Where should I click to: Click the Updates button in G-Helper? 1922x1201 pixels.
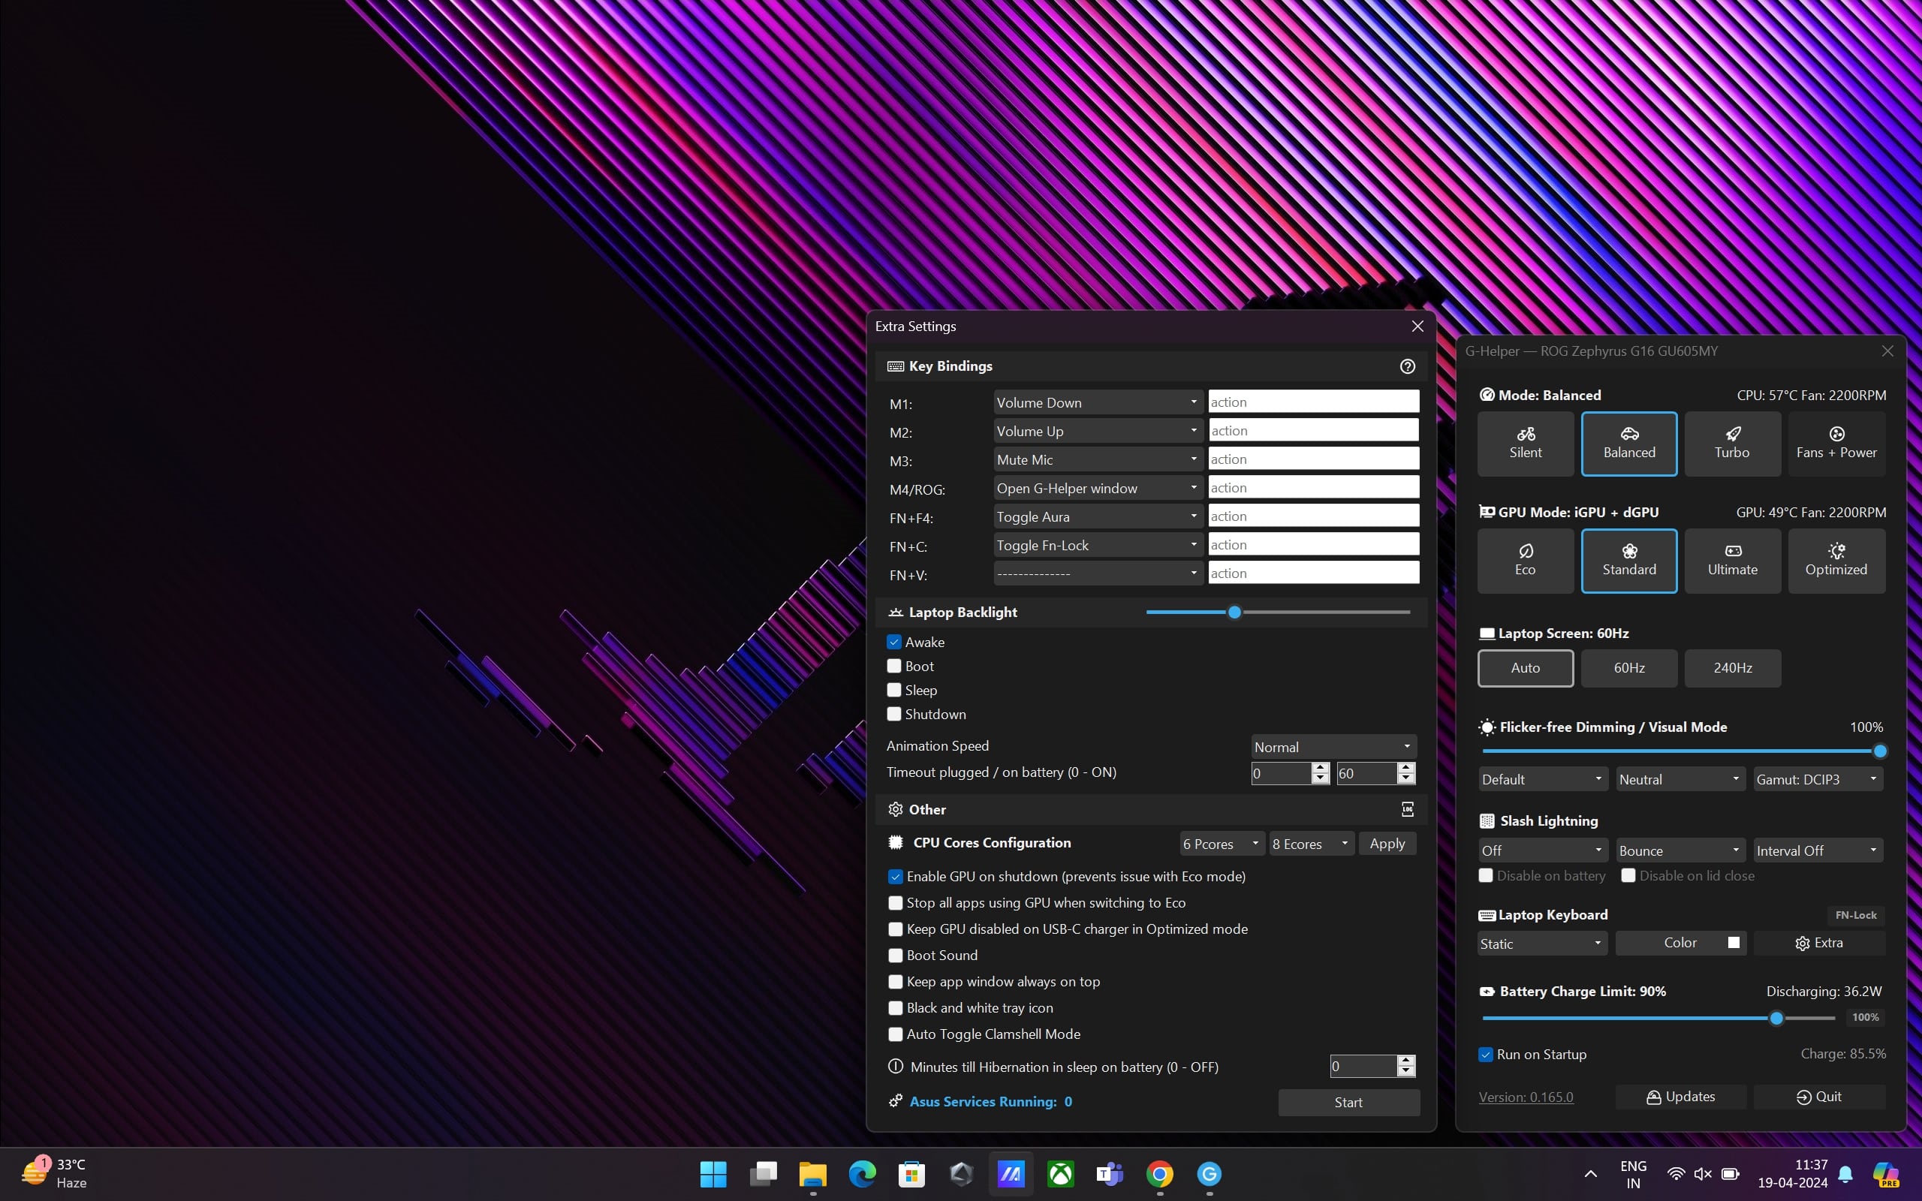click(1679, 1096)
